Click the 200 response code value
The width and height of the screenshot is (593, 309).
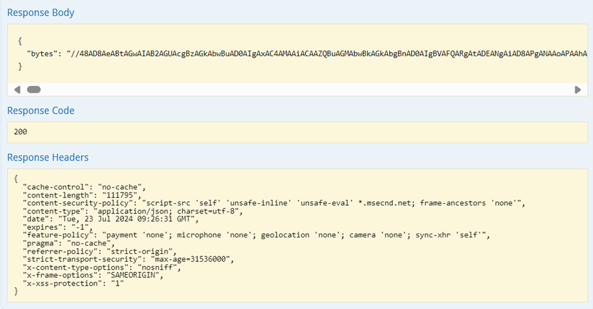pyautogui.click(x=20, y=132)
